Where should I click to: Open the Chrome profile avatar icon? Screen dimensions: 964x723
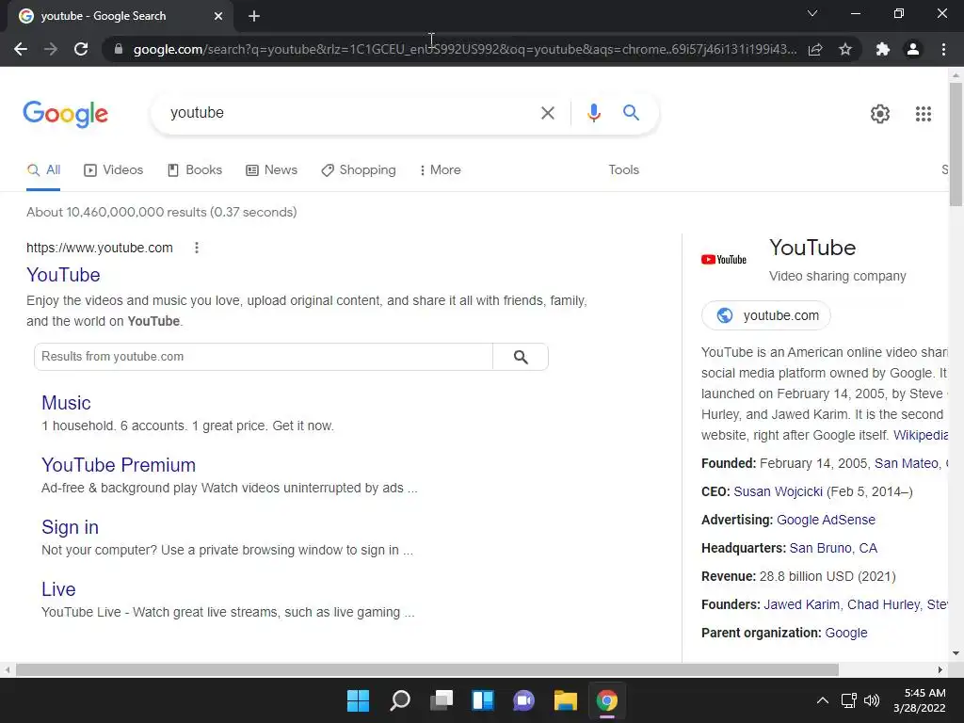tap(913, 49)
